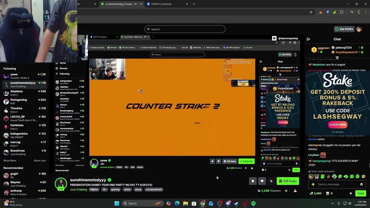Close the sunshinemelodyyy Stream tab
Image resolution: width=370 pixels, height=208 pixels.
click(x=141, y=4)
